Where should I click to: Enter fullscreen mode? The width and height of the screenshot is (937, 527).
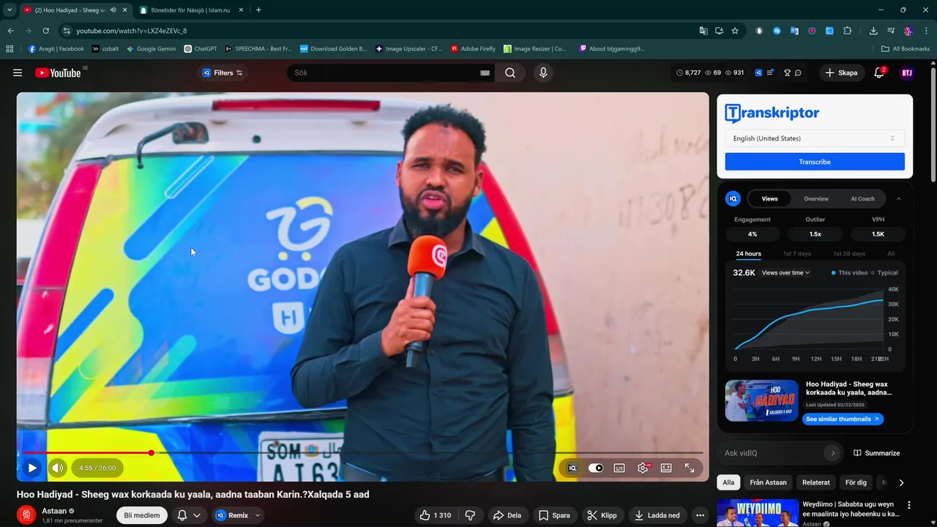coord(690,468)
